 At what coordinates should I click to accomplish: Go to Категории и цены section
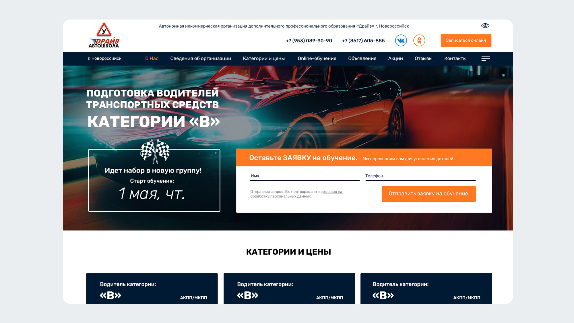point(264,58)
